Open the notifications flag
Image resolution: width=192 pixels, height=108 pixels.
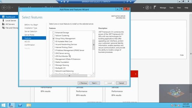tap(155, 7)
